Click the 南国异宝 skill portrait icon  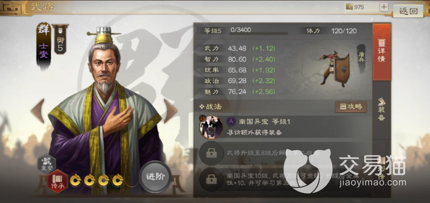tap(211, 127)
